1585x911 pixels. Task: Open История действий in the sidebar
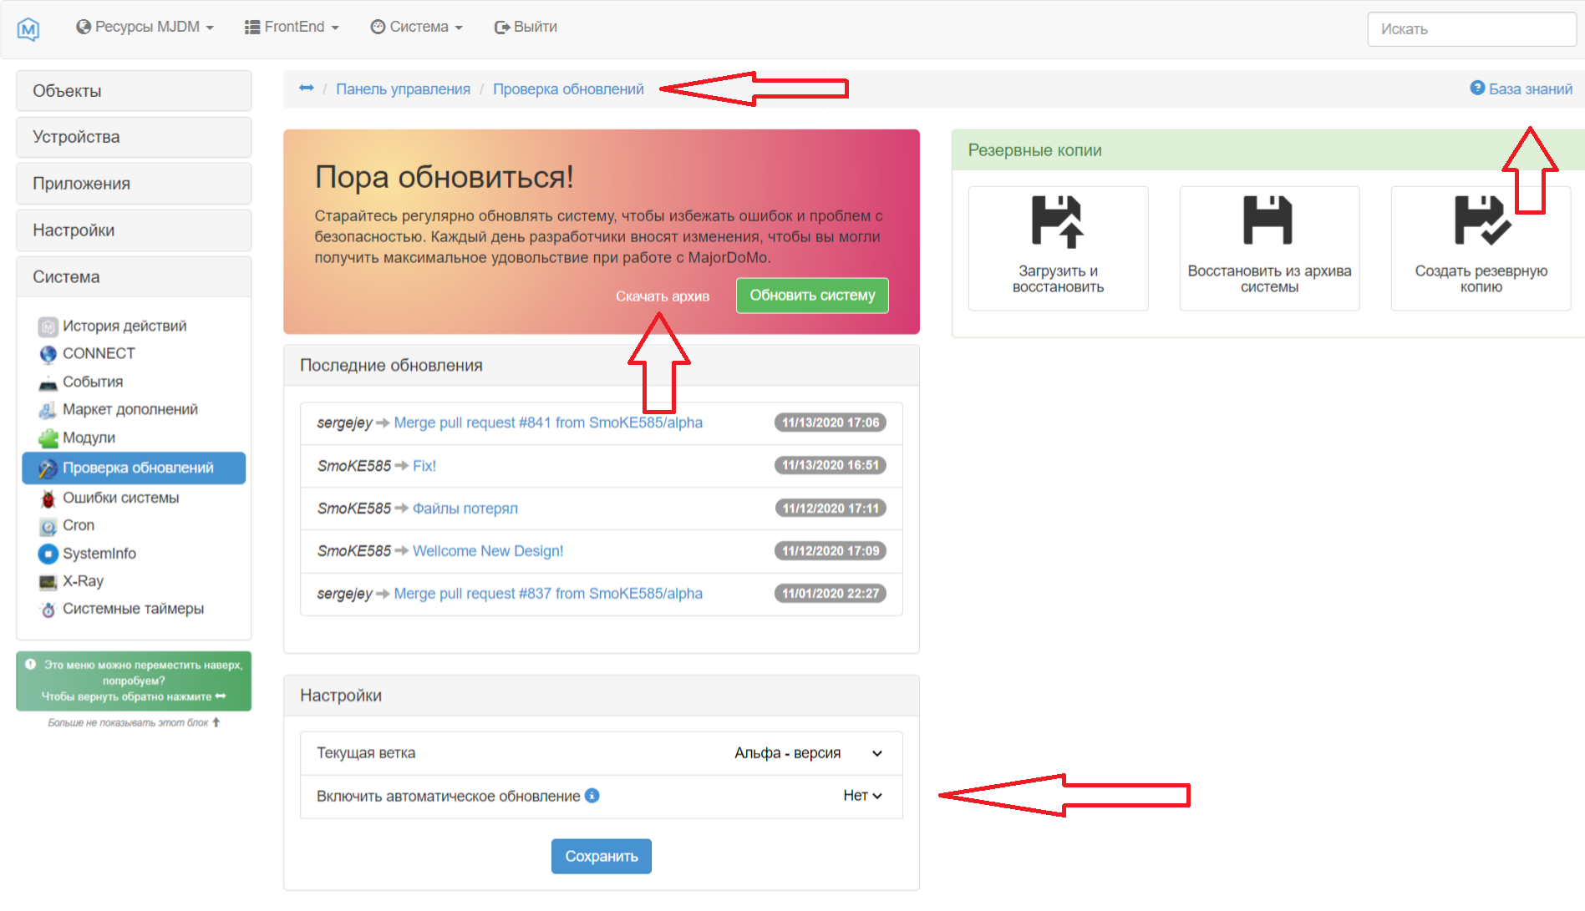coord(124,326)
